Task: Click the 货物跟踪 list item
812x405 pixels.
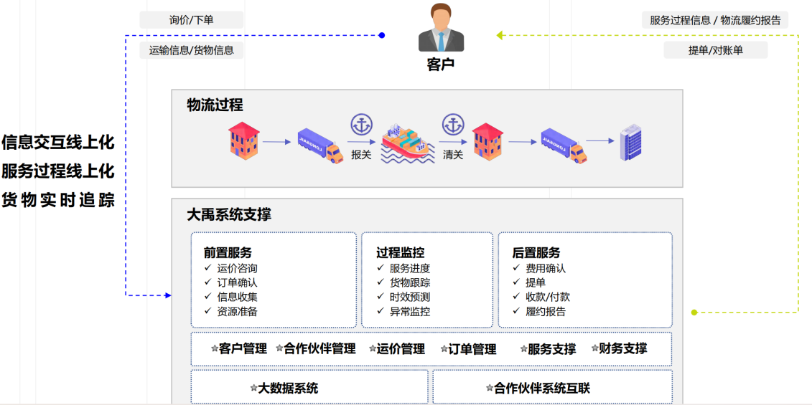Action: pos(410,283)
